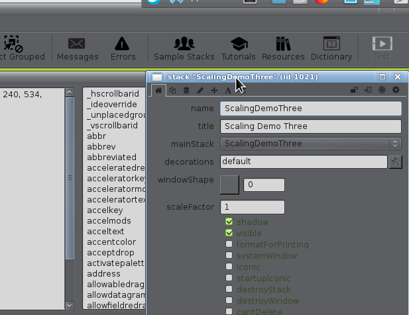Open the inspector settings gear

(396, 90)
